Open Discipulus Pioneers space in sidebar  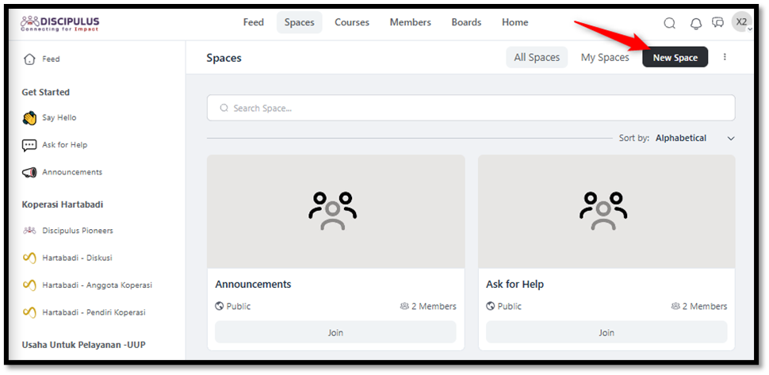click(77, 231)
